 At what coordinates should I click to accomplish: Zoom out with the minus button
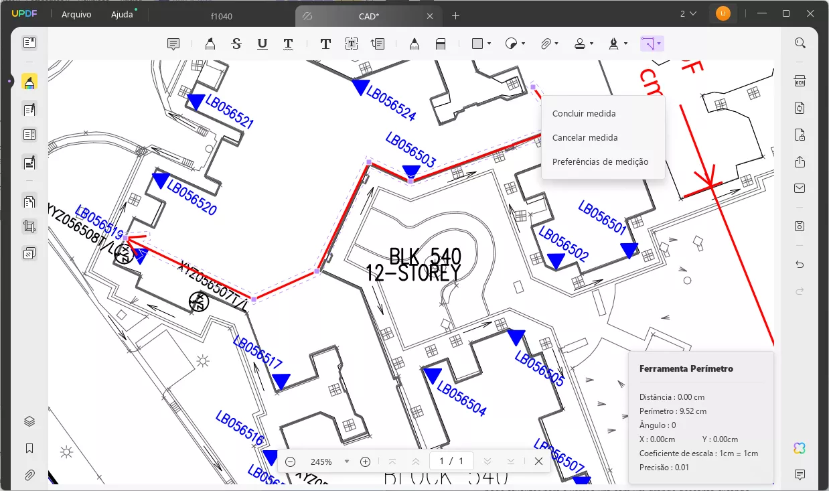click(x=291, y=462)
